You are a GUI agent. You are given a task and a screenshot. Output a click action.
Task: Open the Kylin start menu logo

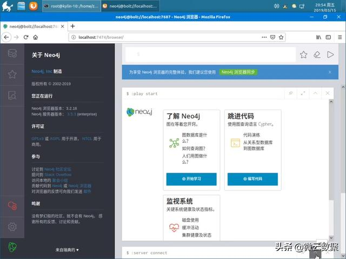click(7, 6)
